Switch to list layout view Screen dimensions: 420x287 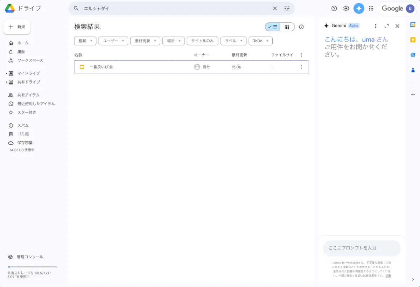click(x=273, y=27)
